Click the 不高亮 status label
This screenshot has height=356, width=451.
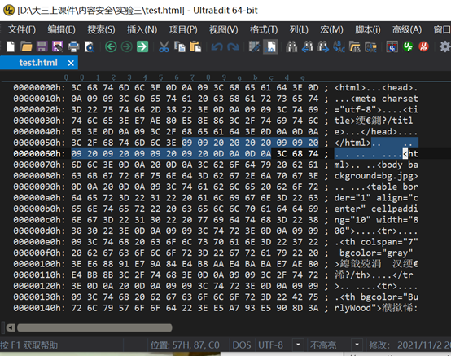[323, 345]
